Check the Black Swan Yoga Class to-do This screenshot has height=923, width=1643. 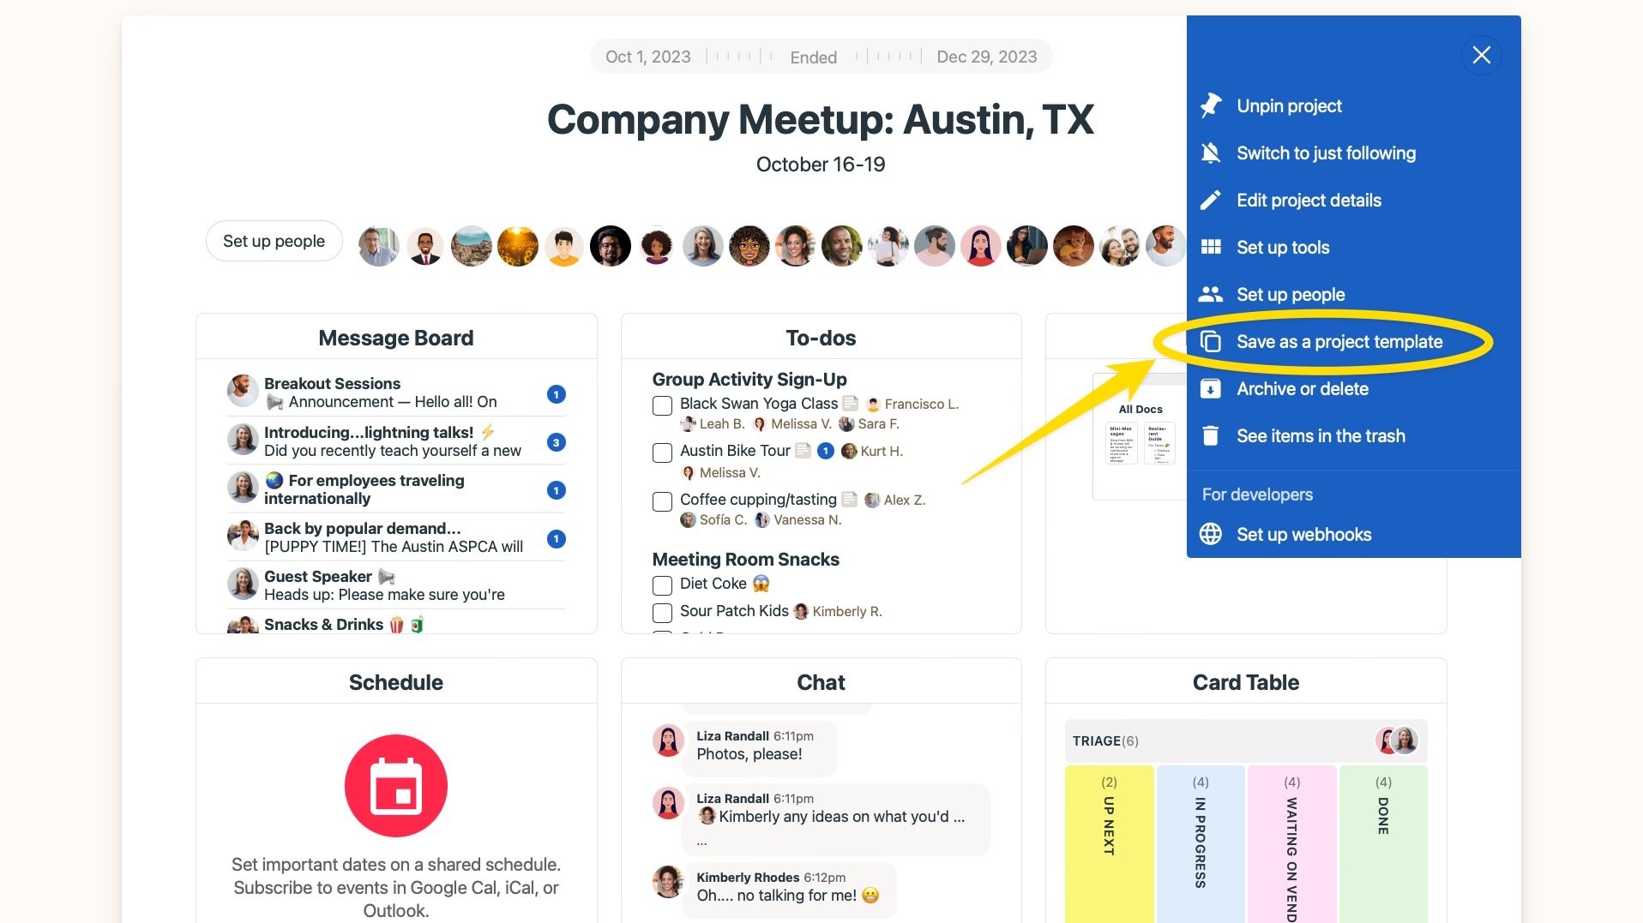click(662, 405)
